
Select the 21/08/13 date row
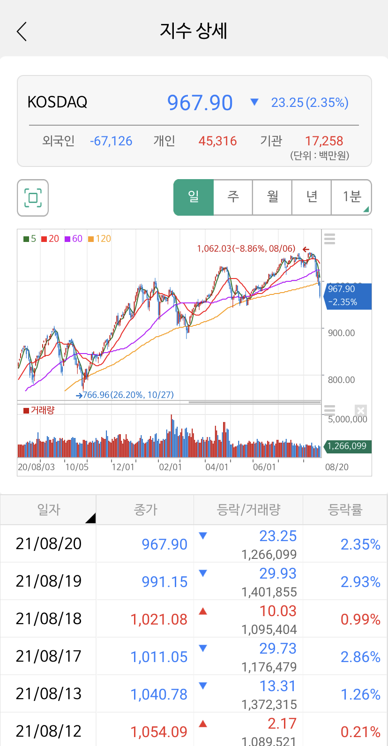(49, 693)
